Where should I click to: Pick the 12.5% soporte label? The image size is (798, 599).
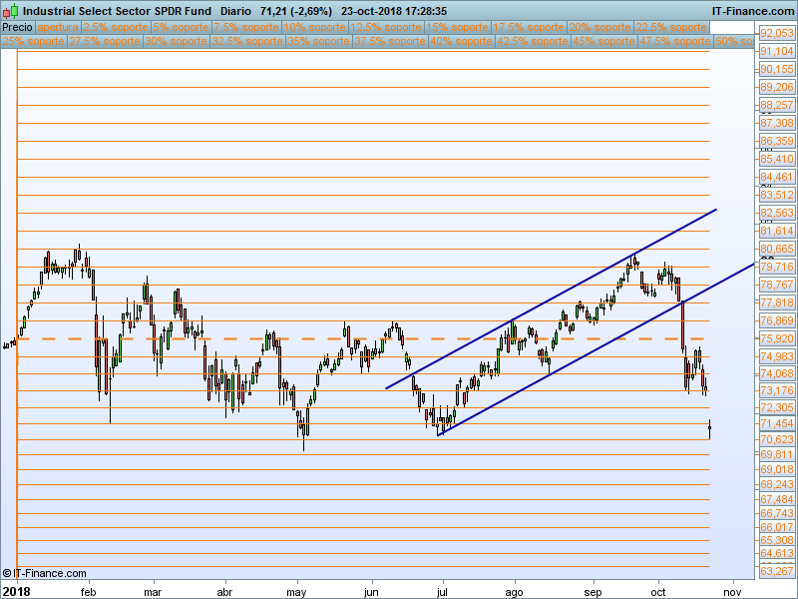pos(386,27)
